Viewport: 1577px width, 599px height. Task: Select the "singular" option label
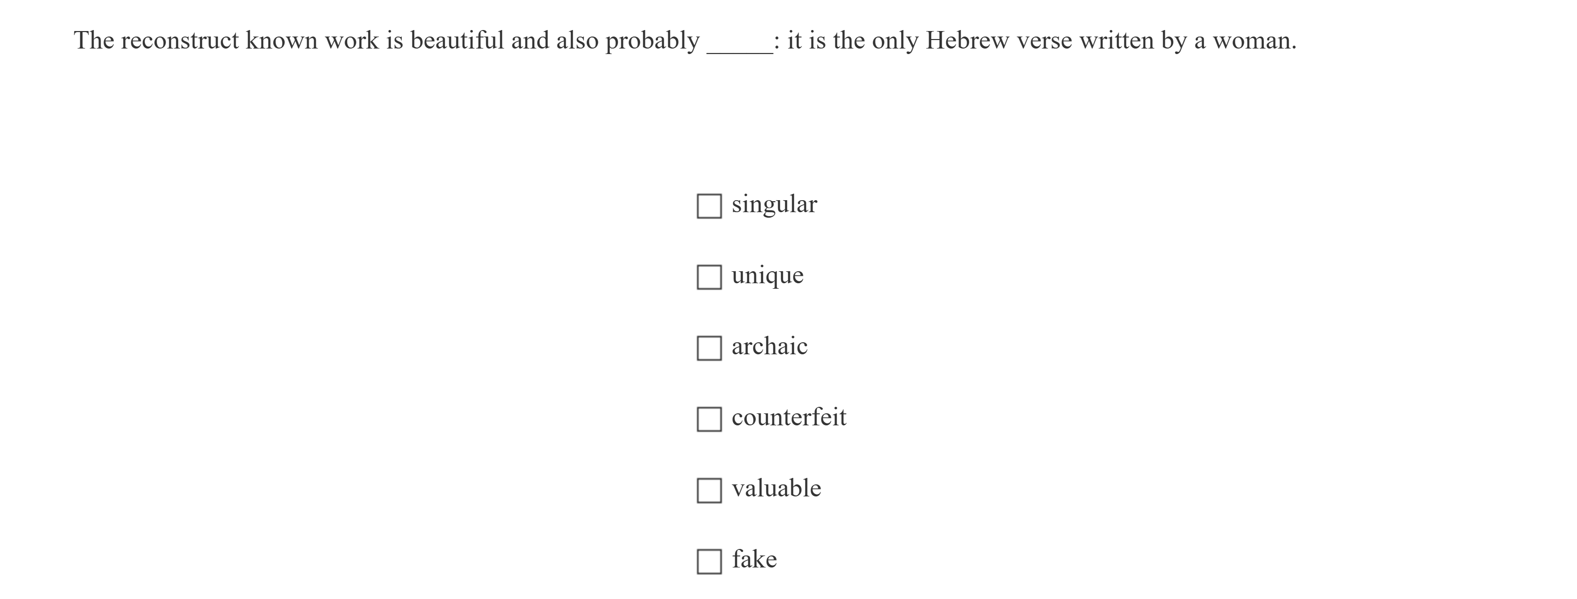pos(774,204)
